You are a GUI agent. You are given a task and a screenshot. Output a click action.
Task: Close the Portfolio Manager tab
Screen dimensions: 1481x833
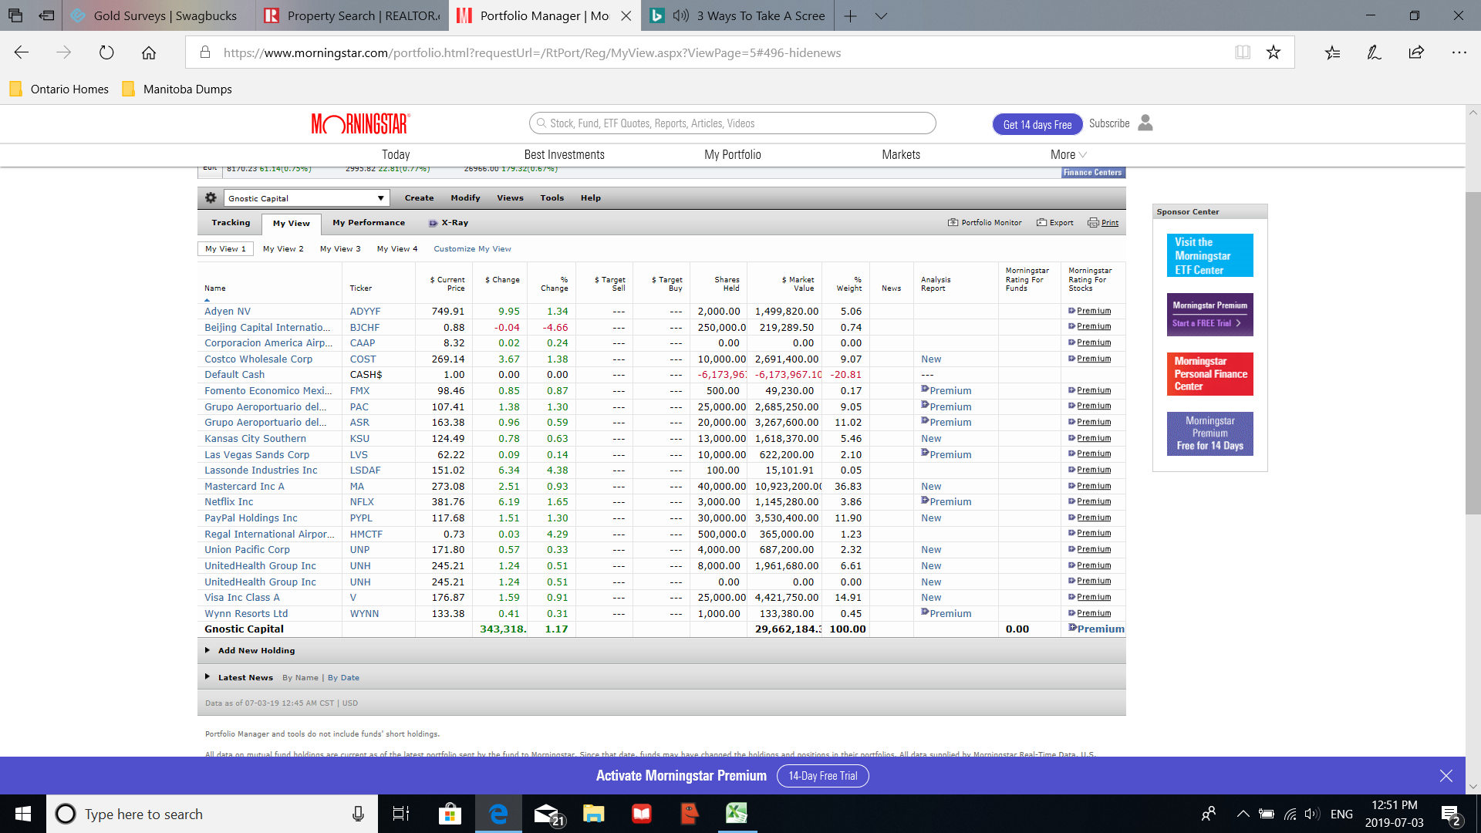(x=626, y=15)
